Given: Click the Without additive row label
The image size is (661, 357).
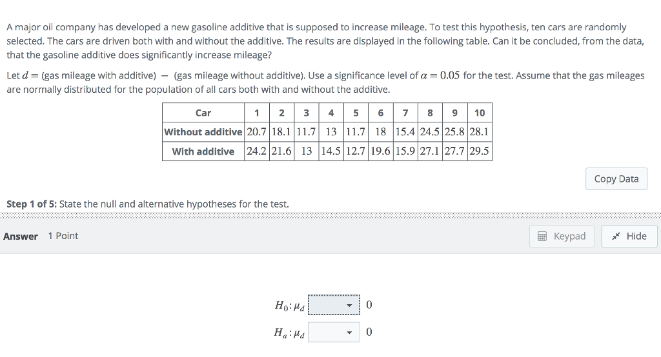Looking at the screenshot, I should [x=203, y=132].
